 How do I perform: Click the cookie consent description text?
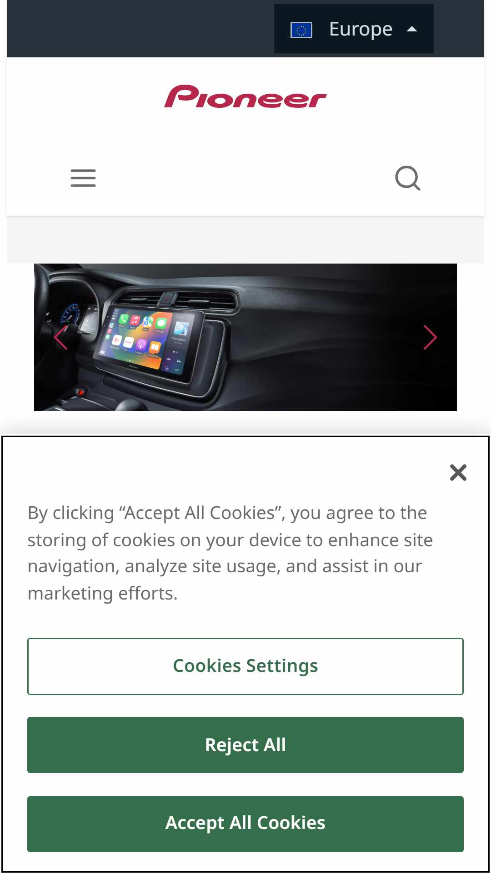click(230, 553)
